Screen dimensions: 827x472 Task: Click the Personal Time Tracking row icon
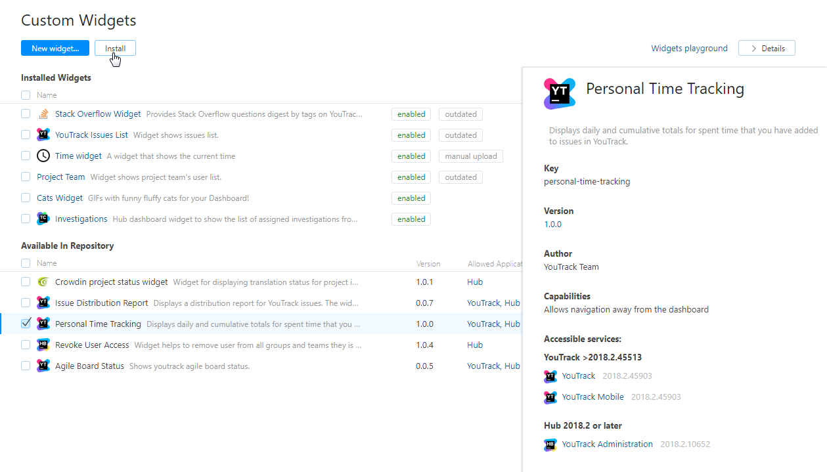click(x=43, y=324)
